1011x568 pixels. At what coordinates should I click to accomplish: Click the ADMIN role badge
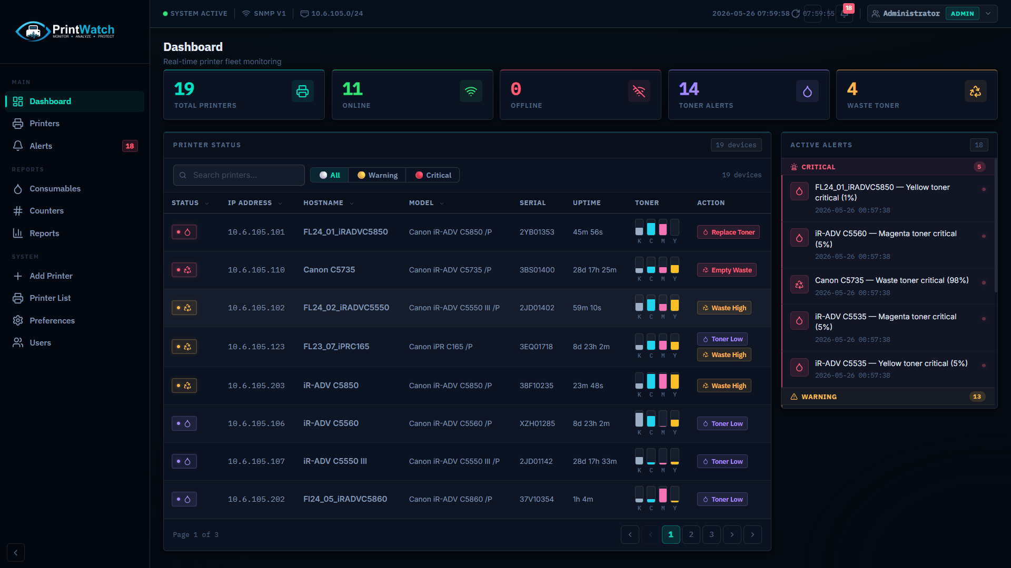pyautogui.click(x=962, y=14)
